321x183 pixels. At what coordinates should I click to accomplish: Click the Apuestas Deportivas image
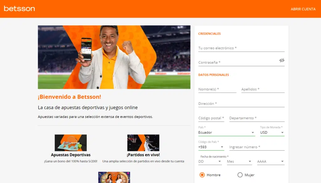[71, 143]
